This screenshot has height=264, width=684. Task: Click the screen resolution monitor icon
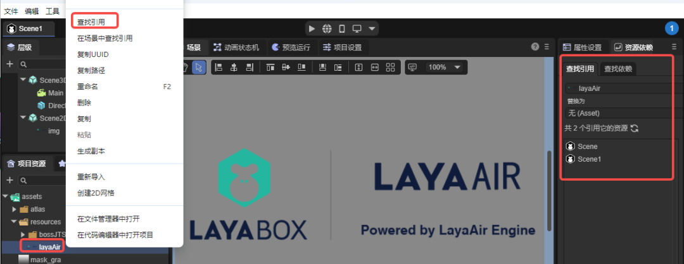tap(413, 68)
